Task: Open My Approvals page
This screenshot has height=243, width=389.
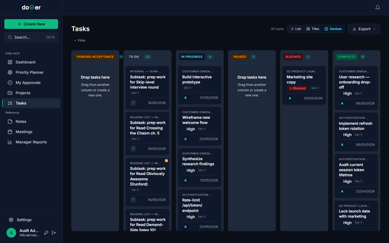Action: tap(31, 83)
